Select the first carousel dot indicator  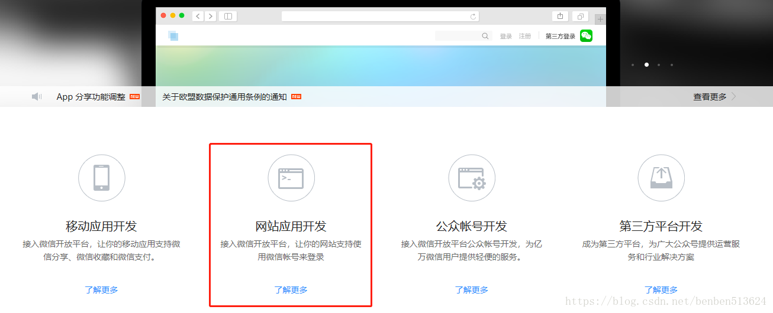pyautogui.click(x=633, y=65)
